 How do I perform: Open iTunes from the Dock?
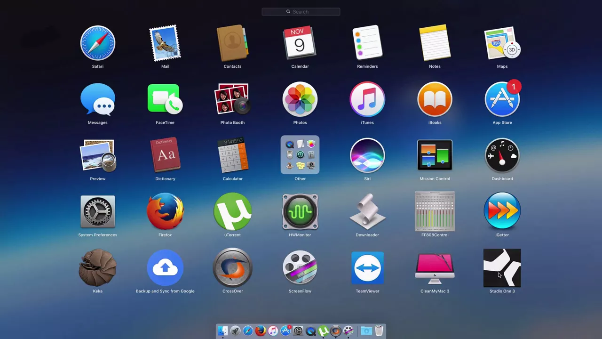273,331
